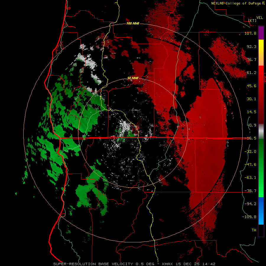Click the 100 NMI range ring label
The image size is (266, 266).
pyautogui.click(x=133, y=23)
